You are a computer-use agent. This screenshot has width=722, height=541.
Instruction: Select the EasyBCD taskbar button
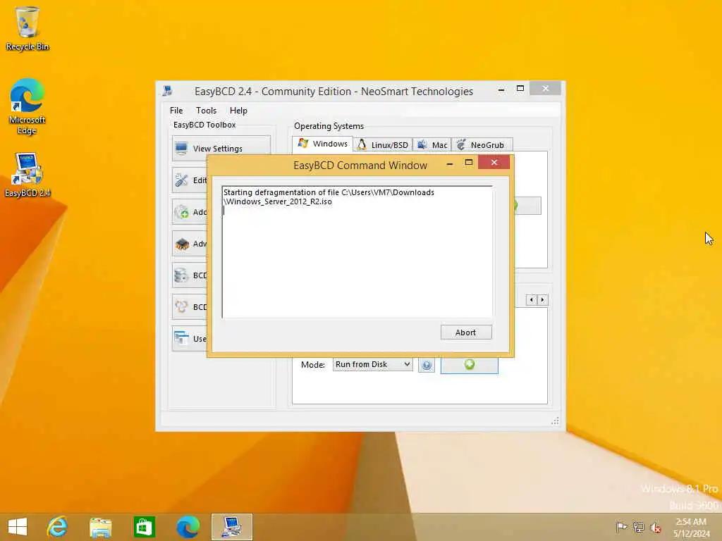click(231, 527)
